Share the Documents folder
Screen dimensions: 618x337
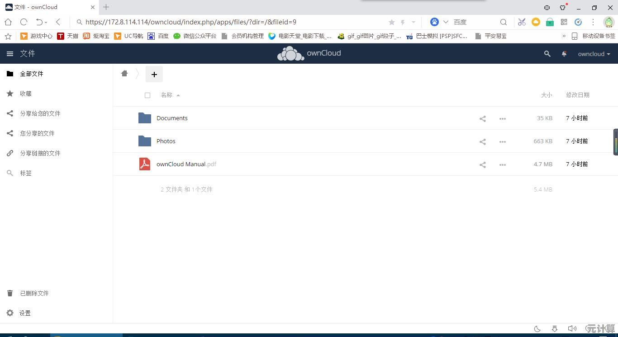tap(482, 118)
